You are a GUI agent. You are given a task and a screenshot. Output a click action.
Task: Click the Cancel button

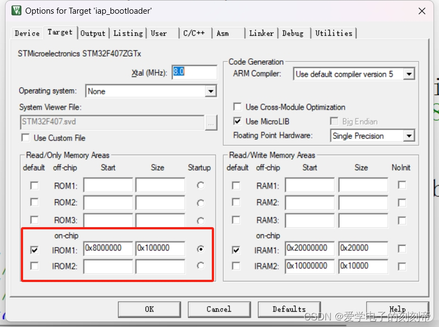(219, 309)
